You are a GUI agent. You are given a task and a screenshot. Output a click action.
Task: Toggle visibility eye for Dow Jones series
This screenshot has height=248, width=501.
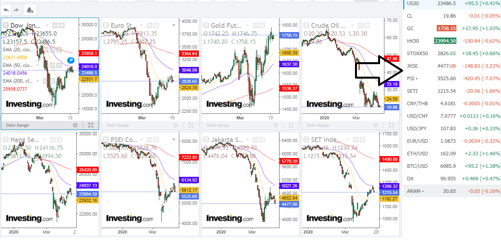[55, 25]
